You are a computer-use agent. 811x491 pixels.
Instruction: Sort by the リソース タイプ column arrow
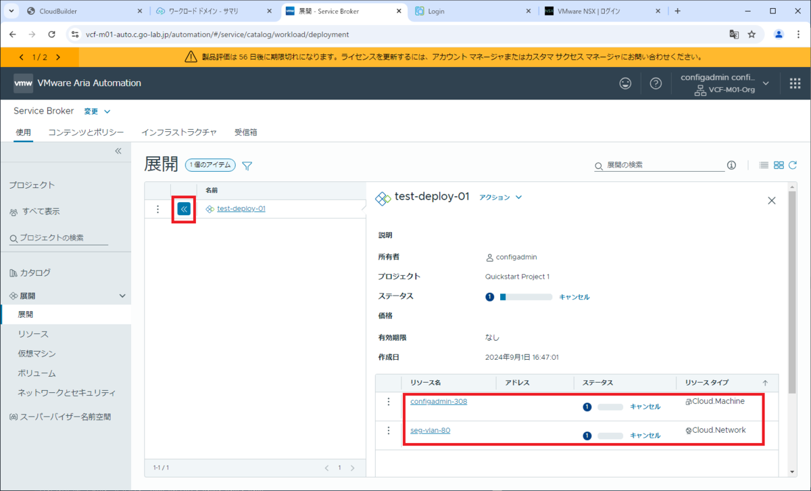point(765,383)
